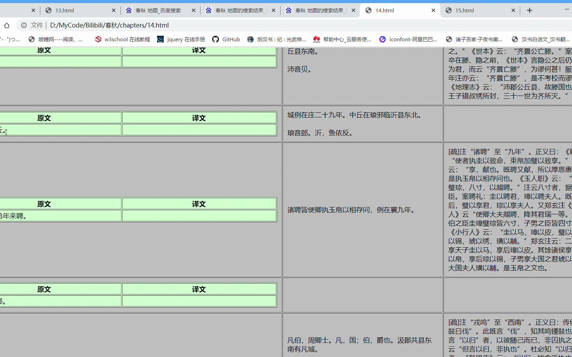The height and width of the screenshot is (357, 572).
Task: Open the 诸子百家-子夜书案 bookmark
Action: [474, 39]
